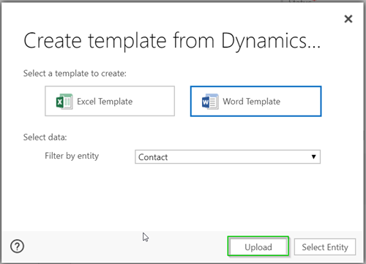Click the Select Entity button
The width and height of the screenshot is (366, 264).
pos(325,247)
